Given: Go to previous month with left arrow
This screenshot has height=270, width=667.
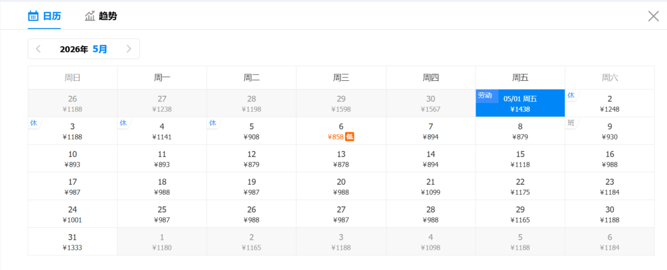Looking at the screenshot, I should (38, 49).
